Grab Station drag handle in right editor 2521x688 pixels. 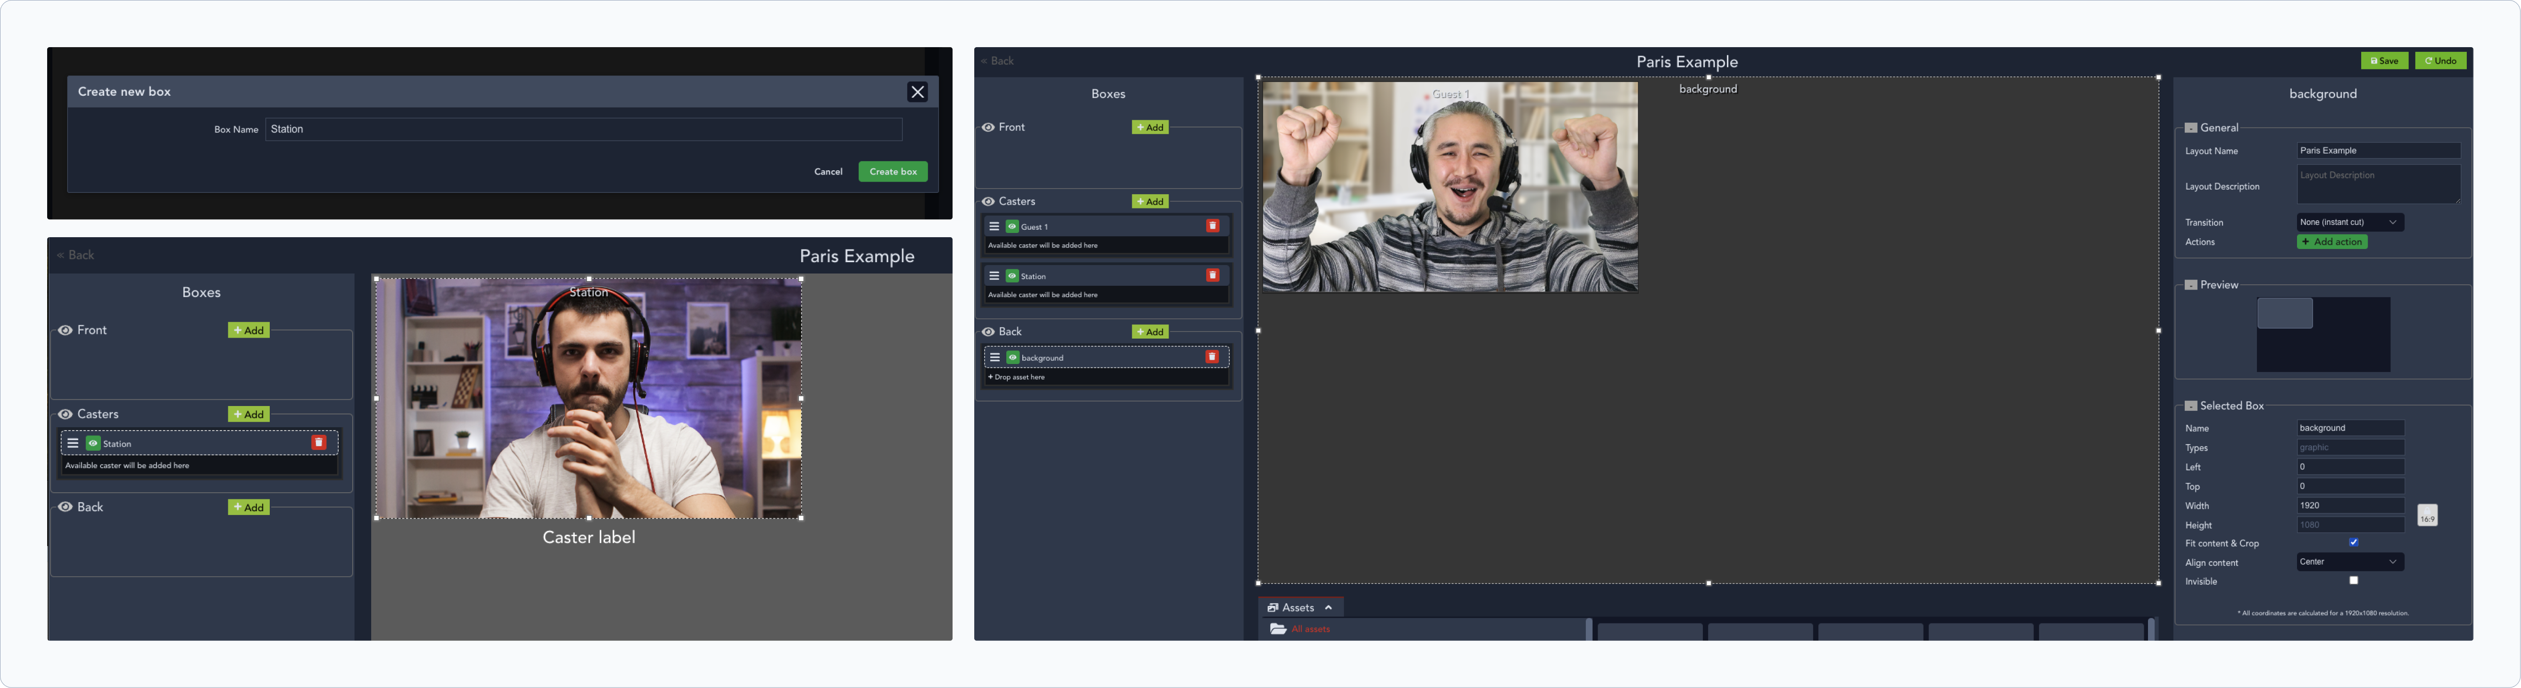click(x=995, y=276)
